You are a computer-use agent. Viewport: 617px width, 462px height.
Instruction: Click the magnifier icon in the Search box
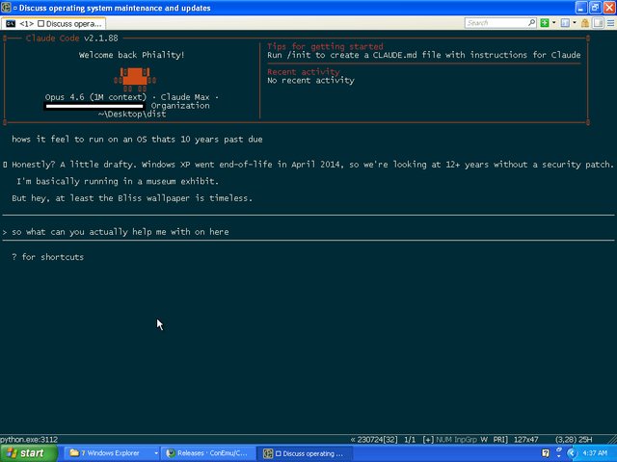[x=531, y=23]
